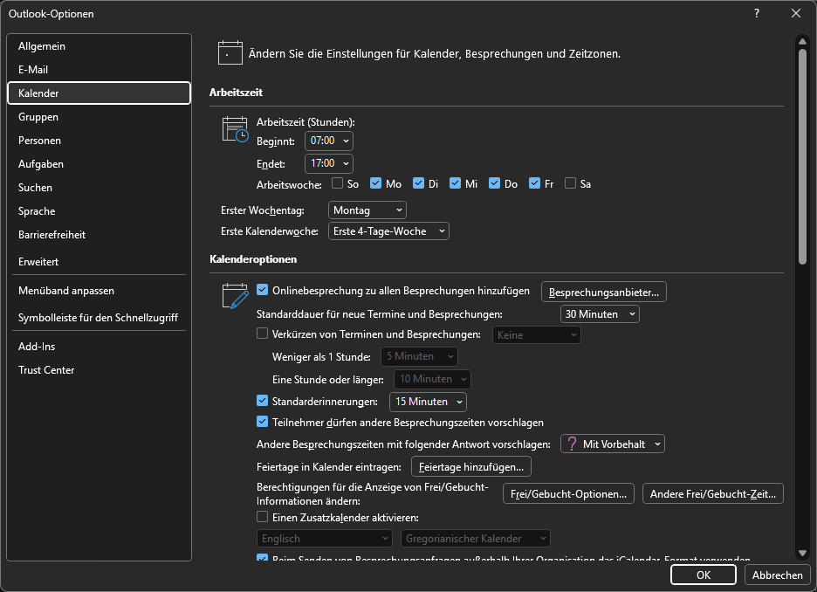
Task: Enable Sunday (So) in the work week
Action: pyautogui.click(x=338, y=183)
